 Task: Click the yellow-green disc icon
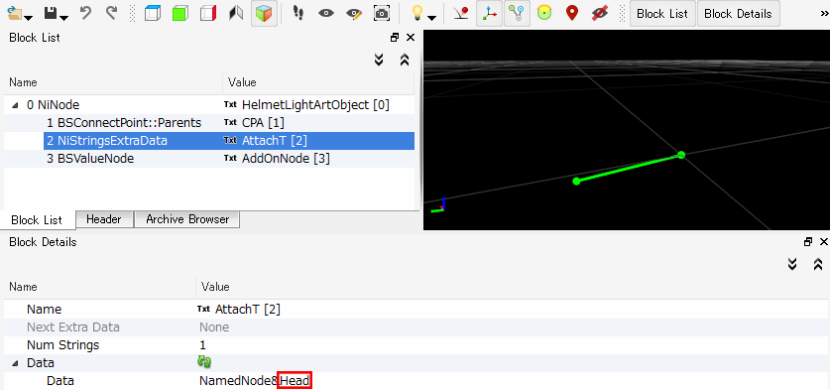point(544,13)
